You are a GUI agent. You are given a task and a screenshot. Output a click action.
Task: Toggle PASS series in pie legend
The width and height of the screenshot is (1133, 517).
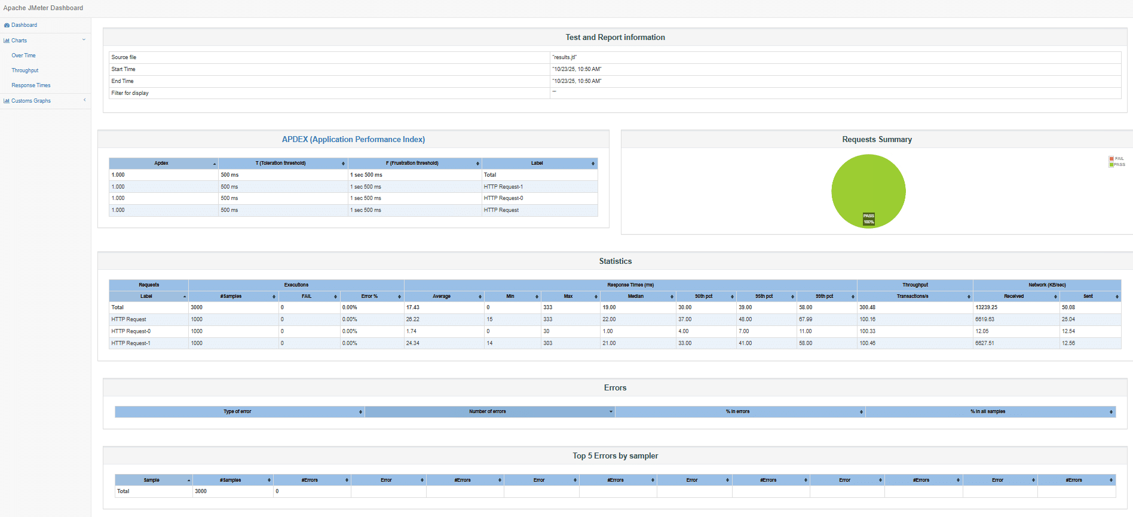(1111, 165)
